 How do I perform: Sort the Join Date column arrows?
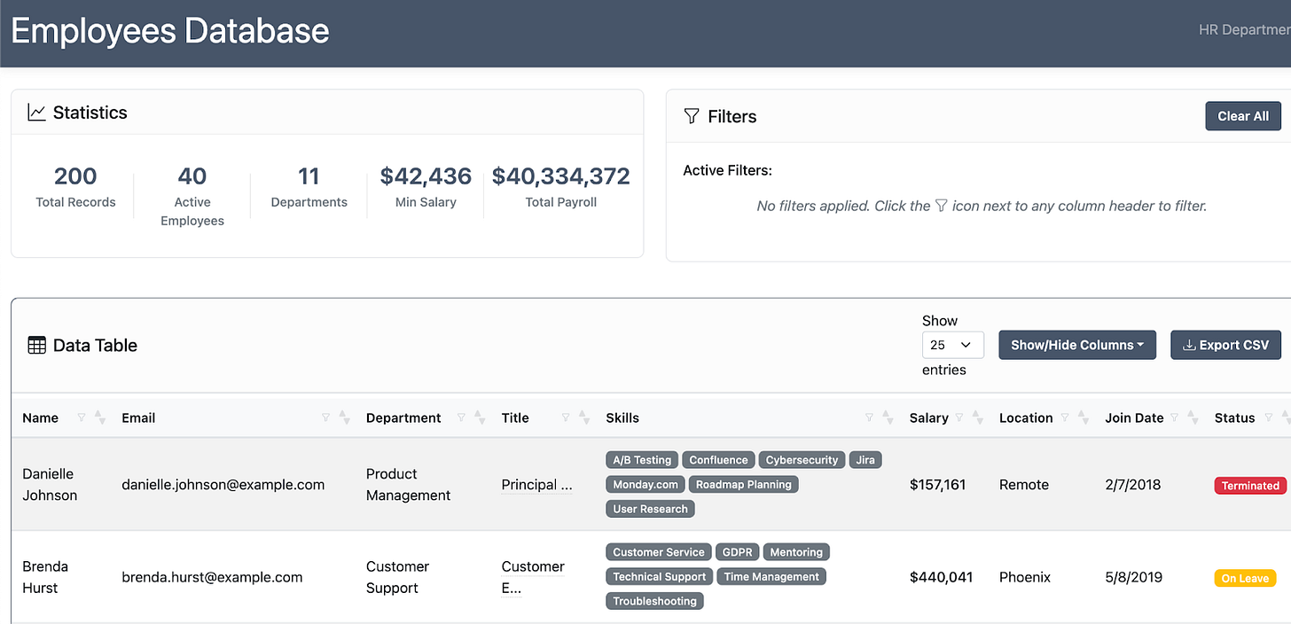(x=1193, y=417)
